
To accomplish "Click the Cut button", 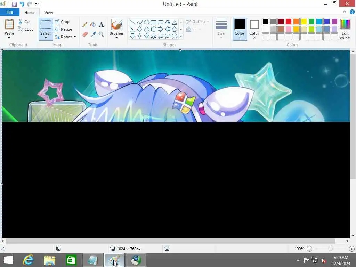I will [25, 22].
